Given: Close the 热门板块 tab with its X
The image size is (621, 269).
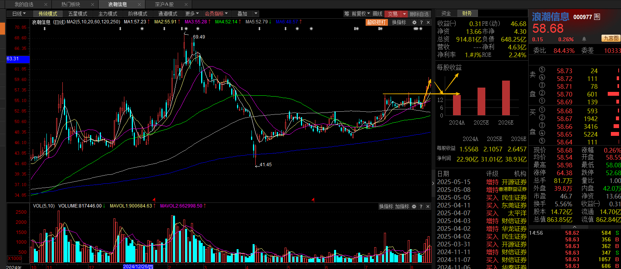Looking at the screenshot, I should (x=92, y=5).
